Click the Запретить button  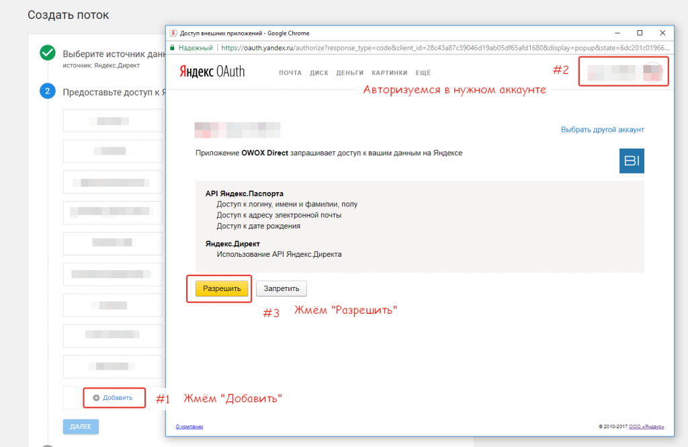282,288
